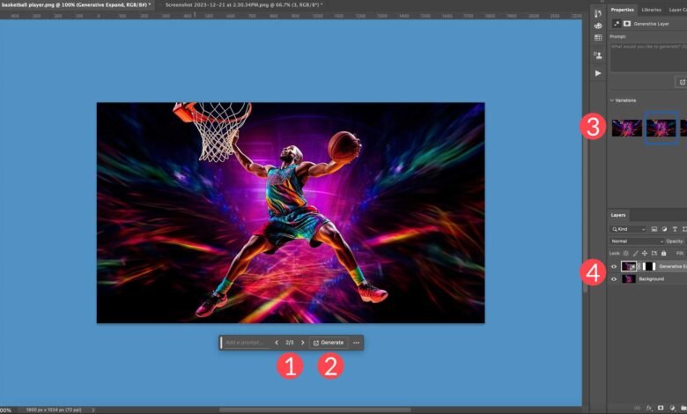Open the Normal blend mode dropdown
The image size is (687, 414).
pos(637,241)
